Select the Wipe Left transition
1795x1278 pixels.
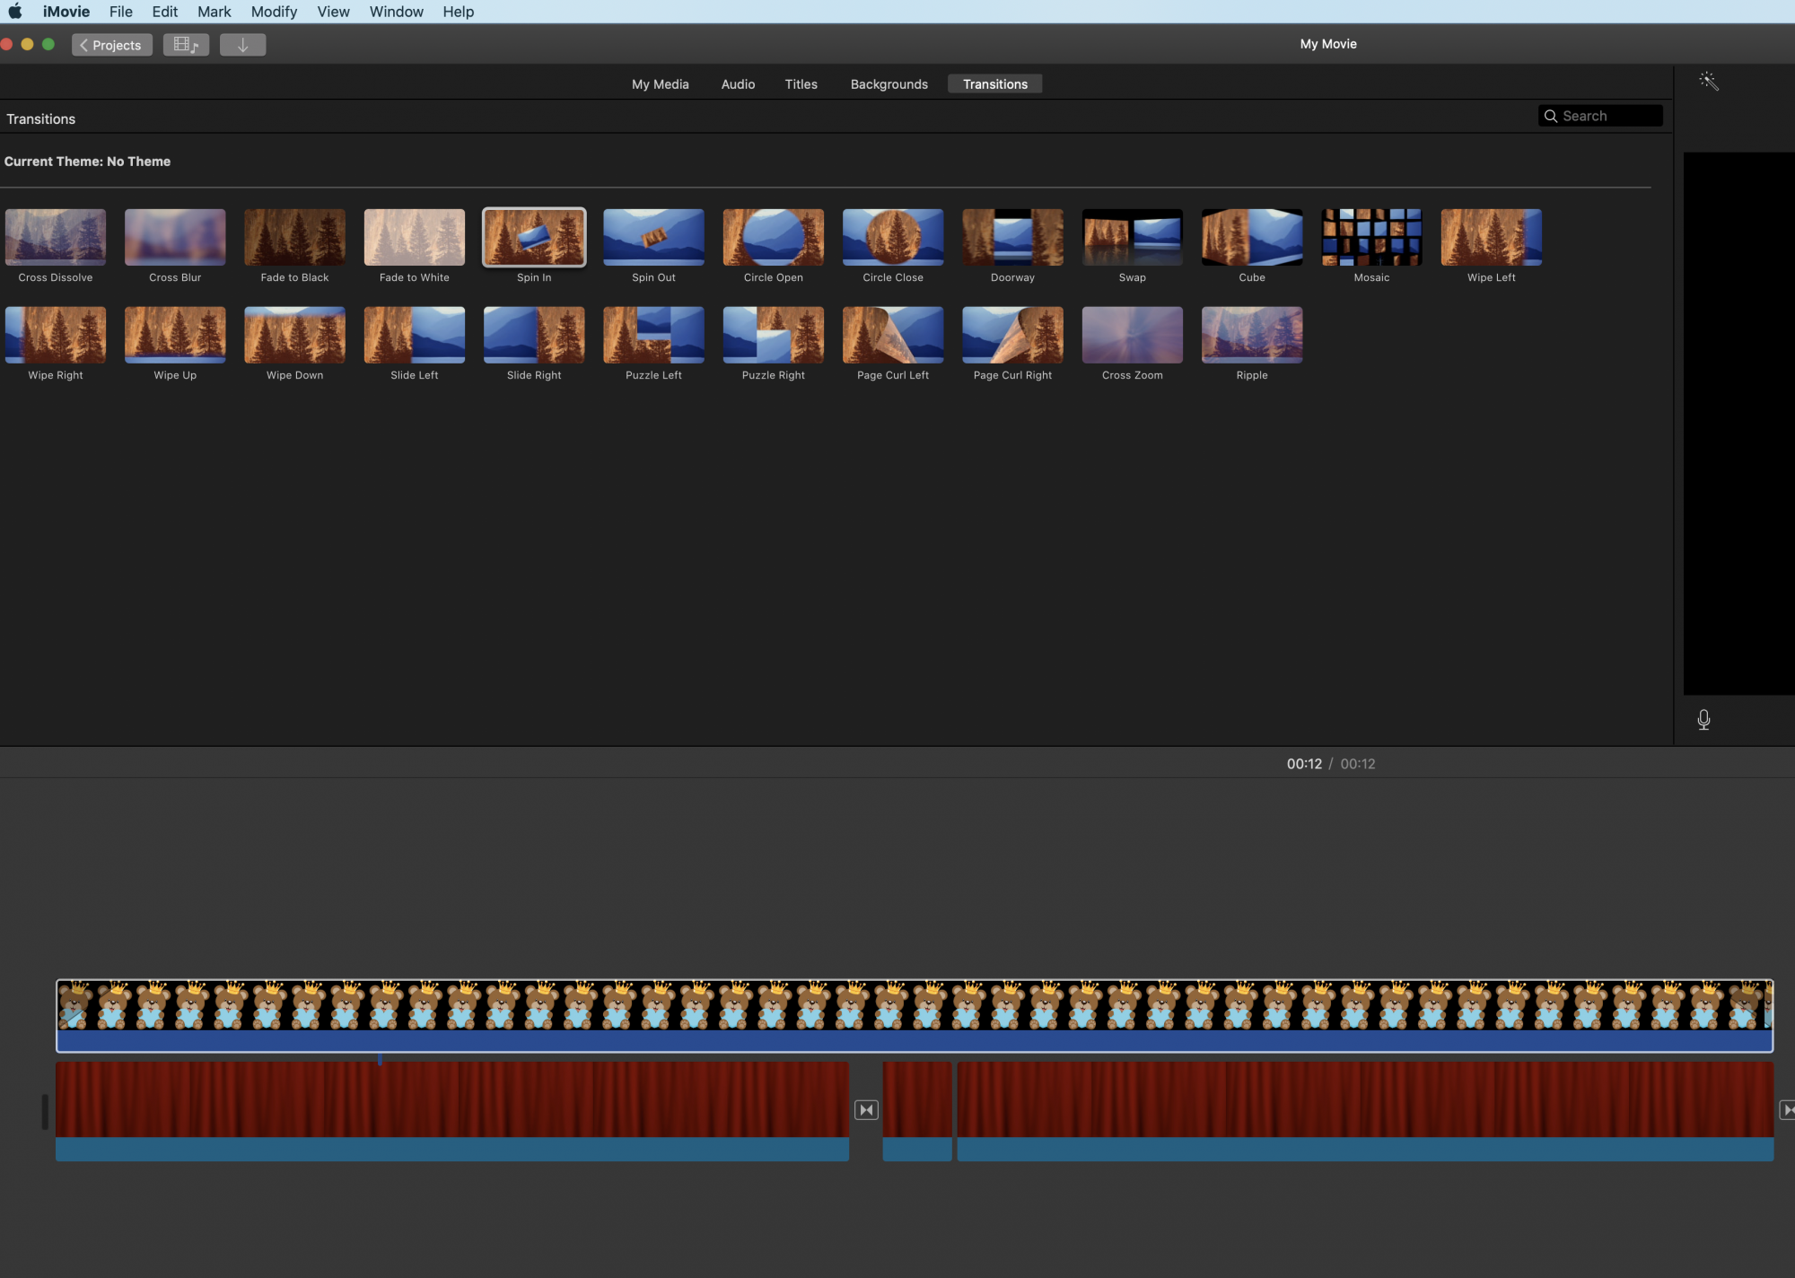tap(1492, 238)
